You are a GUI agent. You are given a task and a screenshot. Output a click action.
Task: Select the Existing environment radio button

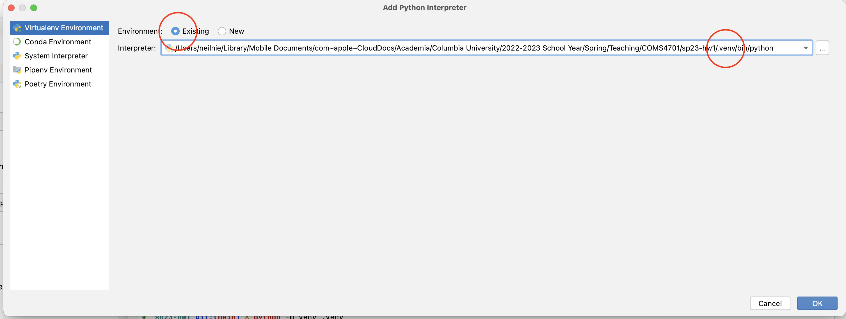point(175,31)
